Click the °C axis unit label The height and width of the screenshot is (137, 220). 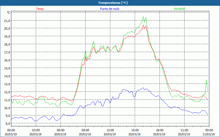[x=9, y=13]
